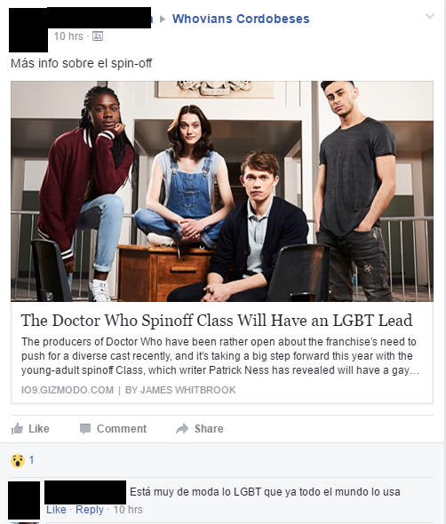This screenshot has height=524, width=446.
Task: Click the Share button label
Action: pos(209,428)
